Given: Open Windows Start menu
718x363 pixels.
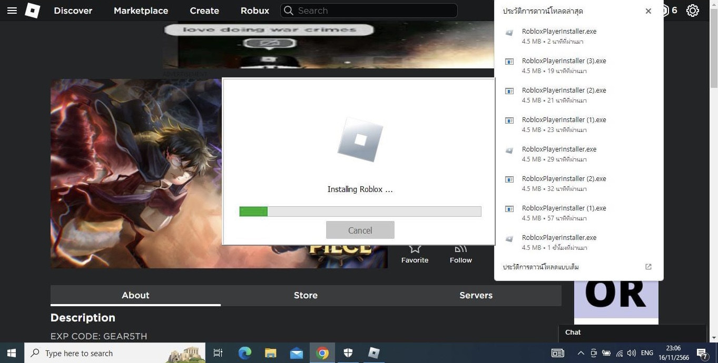Looking at the screenshot, I should 12,353.
